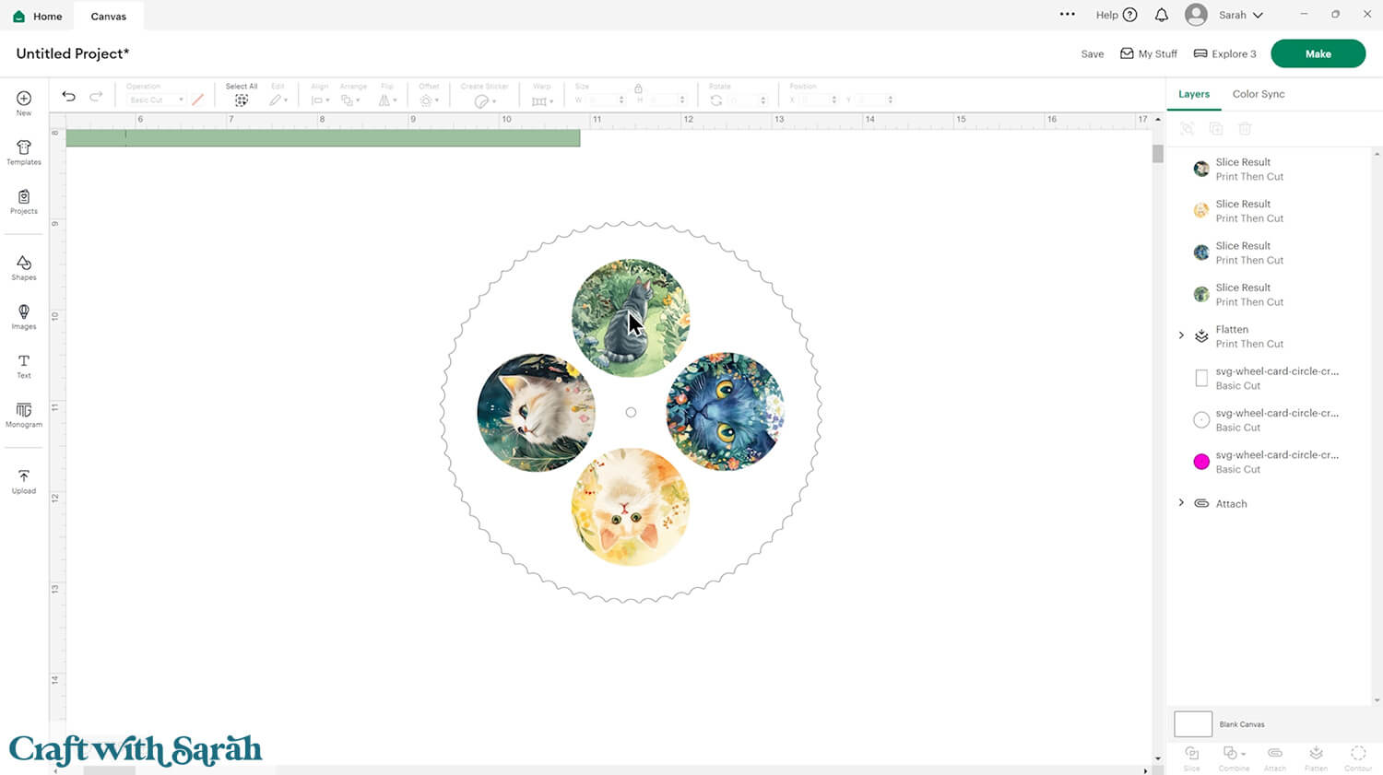Click the magenta color swatch in Layers
This screenshot has width=1383, height=775.
point(1201,462)
